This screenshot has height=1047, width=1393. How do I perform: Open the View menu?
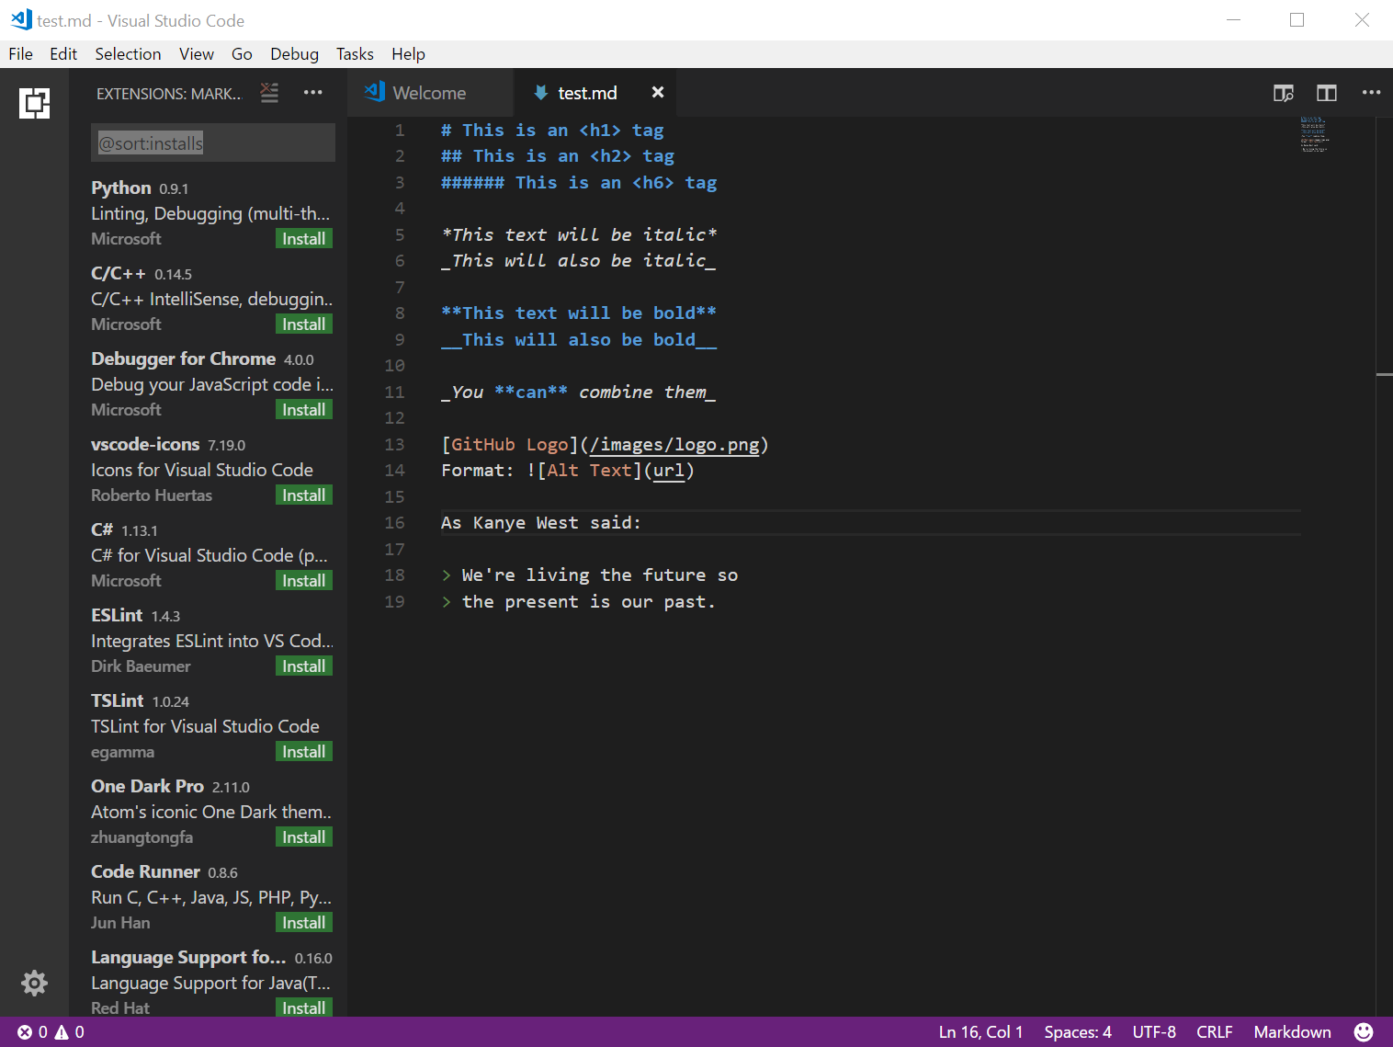tap(197, 54)
